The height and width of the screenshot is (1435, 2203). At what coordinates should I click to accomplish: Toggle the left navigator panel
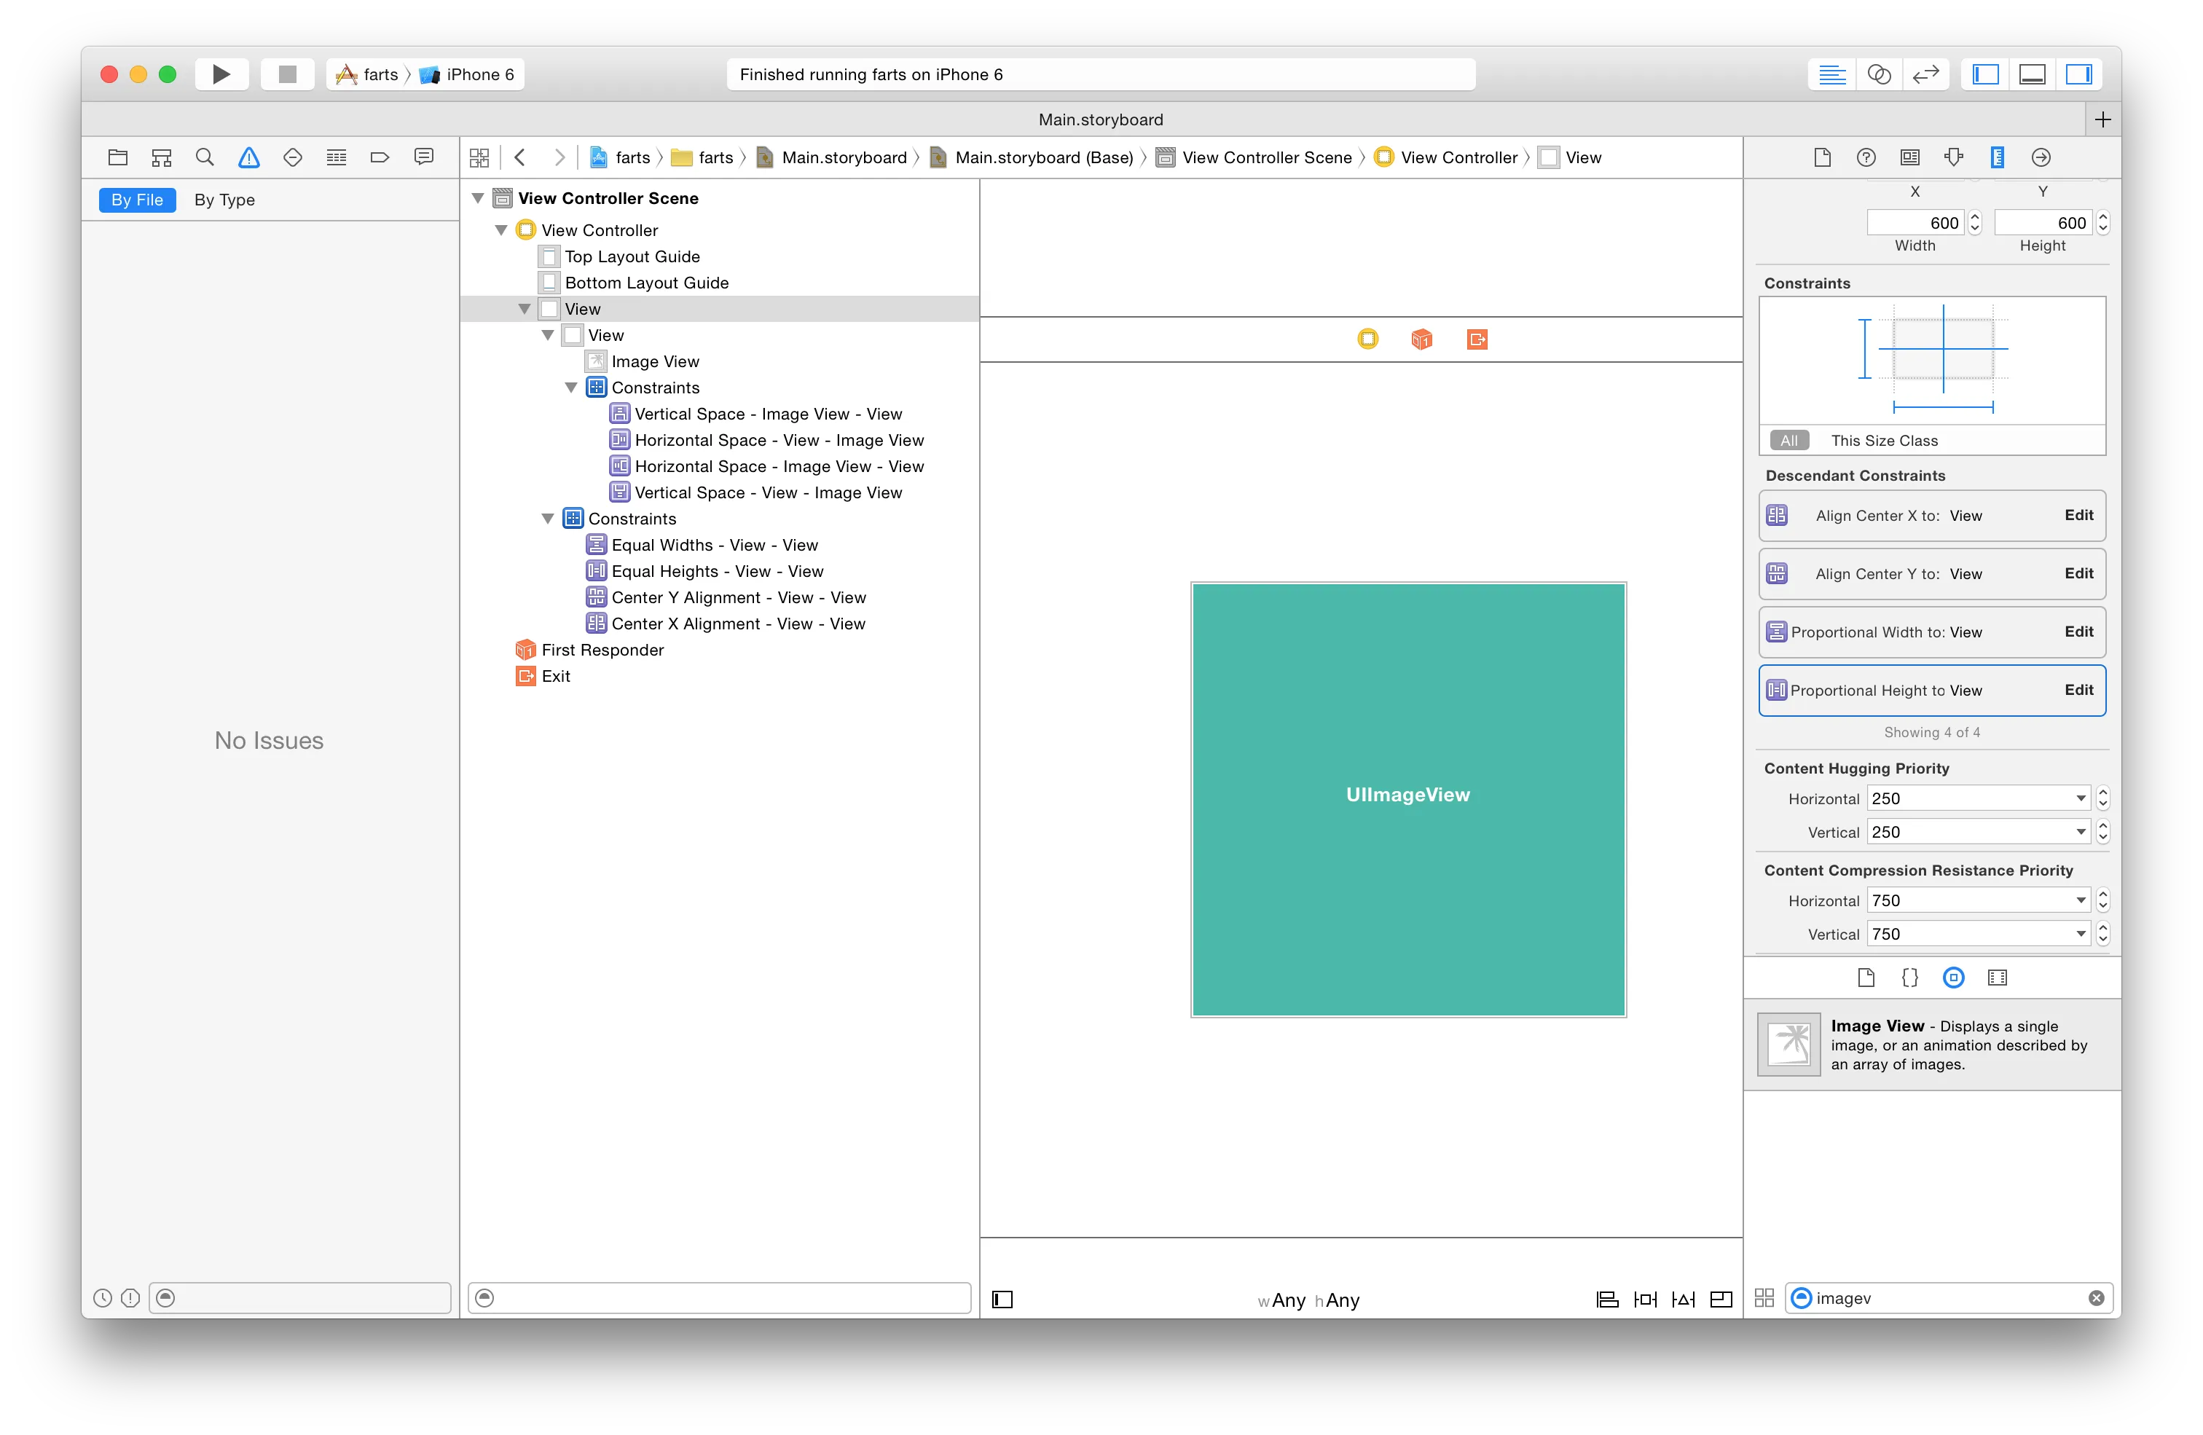pos(1985,74)
